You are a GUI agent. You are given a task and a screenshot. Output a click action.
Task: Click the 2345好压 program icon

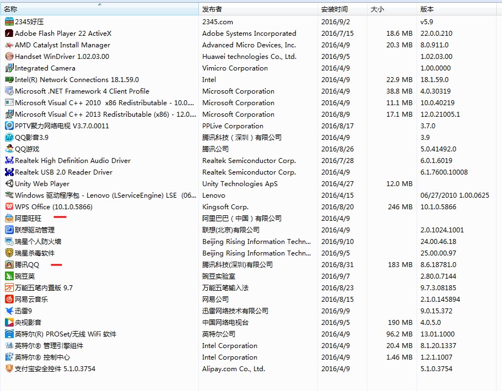(x=9, y=22)
